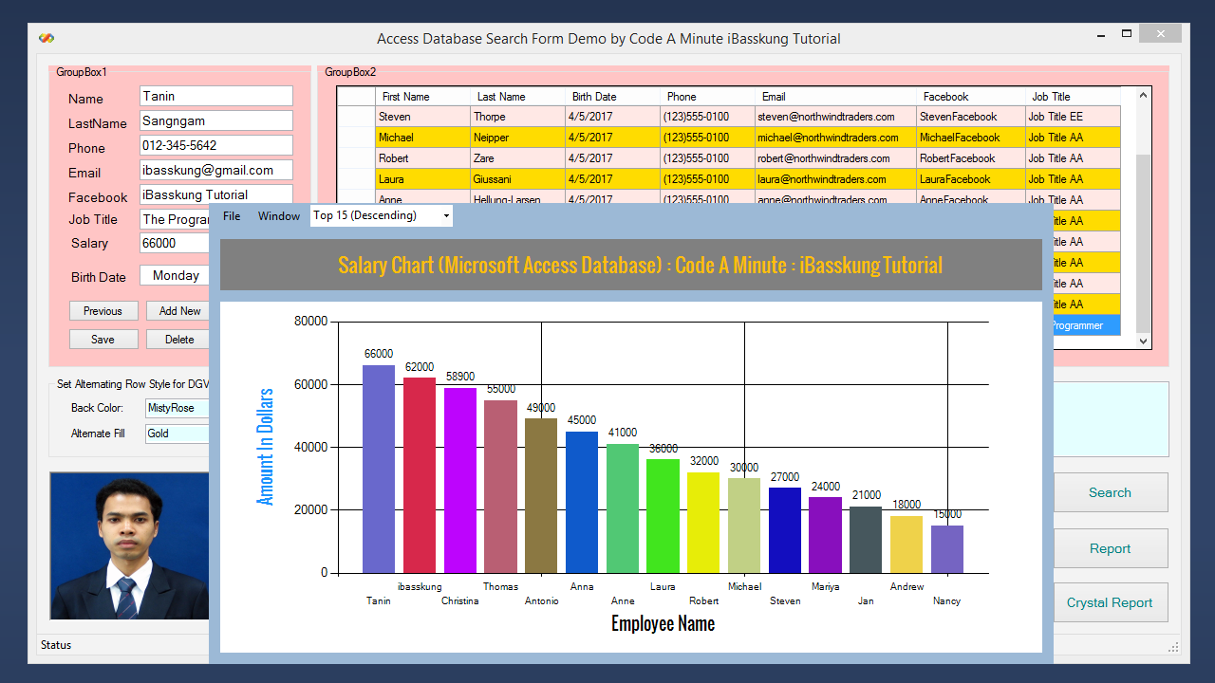Click the application icon in the title bar
1215x683 pixels.
46,37
